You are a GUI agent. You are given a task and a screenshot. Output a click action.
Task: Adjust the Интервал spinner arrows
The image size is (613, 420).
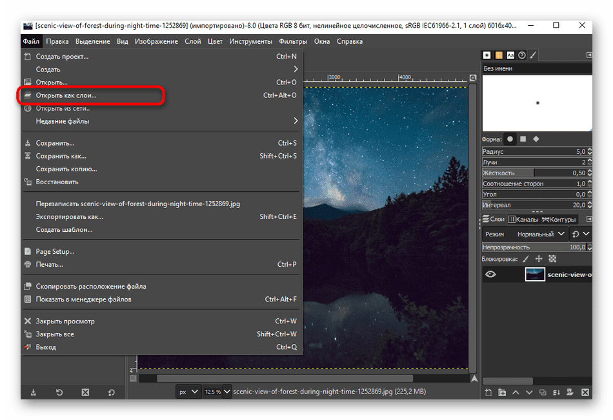pyautogui.click(x=590, y=205)
